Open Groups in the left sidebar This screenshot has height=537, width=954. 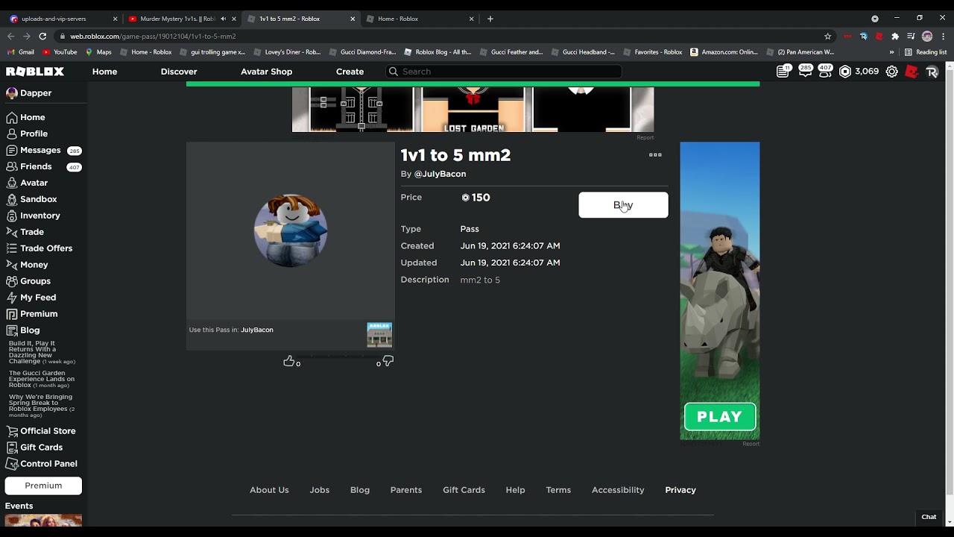[35, 281]
